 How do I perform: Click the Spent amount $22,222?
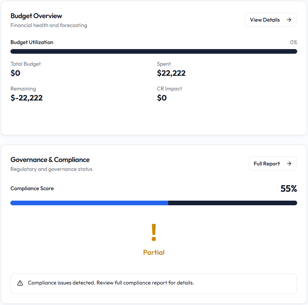point(171,73)
